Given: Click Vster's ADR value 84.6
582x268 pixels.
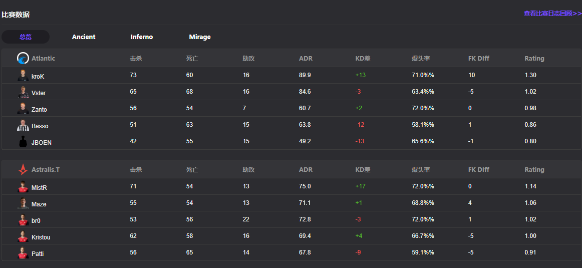Looking at the screenshot, I should 305,92.
